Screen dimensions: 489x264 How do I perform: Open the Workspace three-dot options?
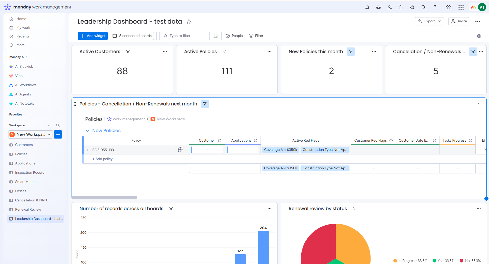tap(50, 125)
